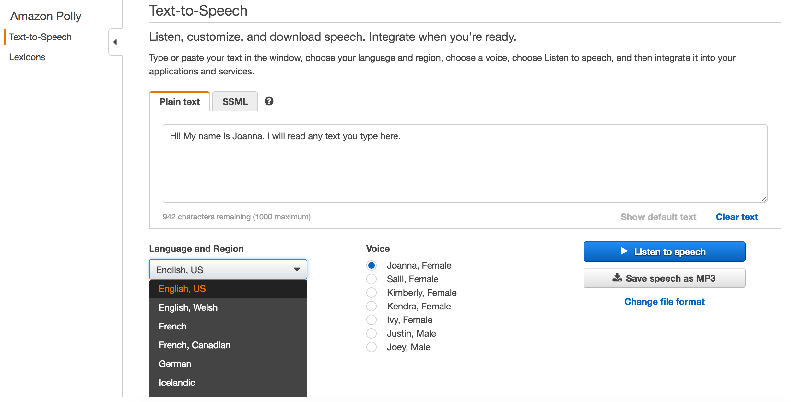Screen dimensions: 791x402
Task: Click the download icon on Save speech as MP3
Action: pyautogui.click(x=617, y=278)
